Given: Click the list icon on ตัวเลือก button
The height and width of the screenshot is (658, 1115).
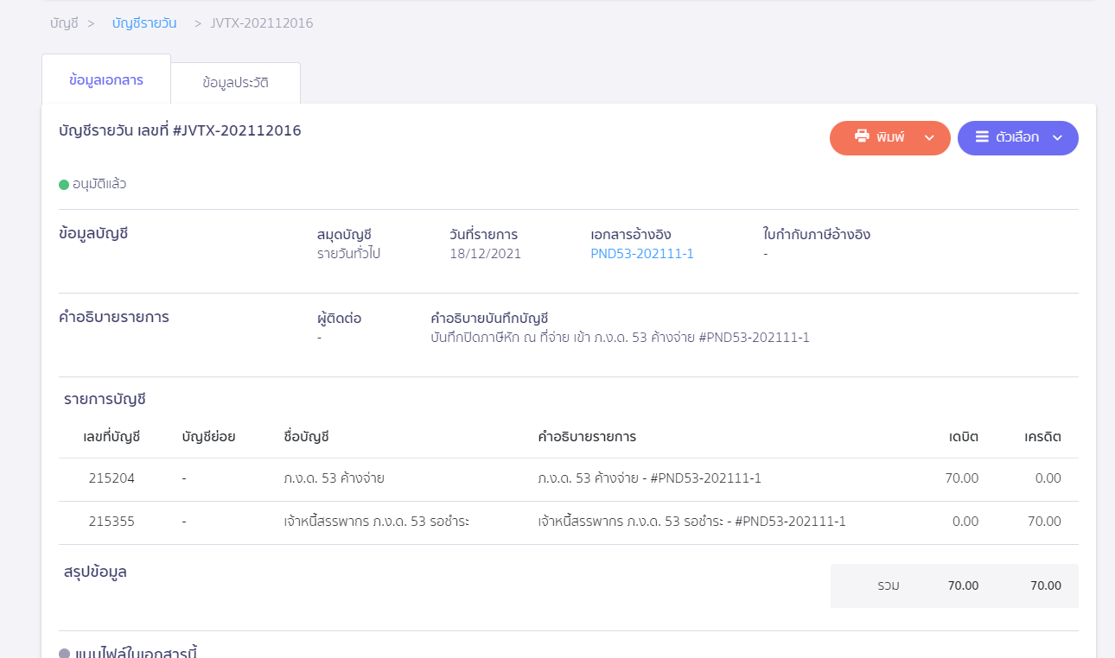Looking at the screenshot, I should point(982,136).
